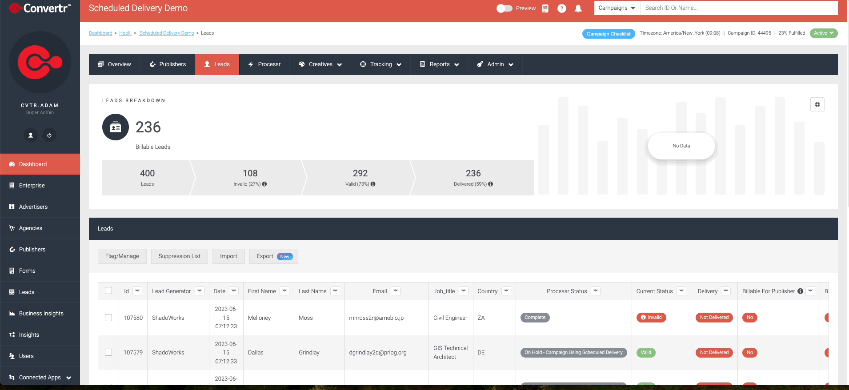Toggle the Preview switch on
Viewport: 849px width, 390px height.
[504, 8]
